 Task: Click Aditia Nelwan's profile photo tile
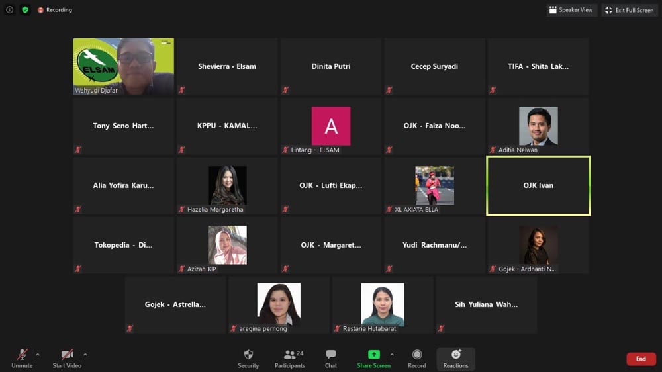pyautogui.click(x=538, y=126)
